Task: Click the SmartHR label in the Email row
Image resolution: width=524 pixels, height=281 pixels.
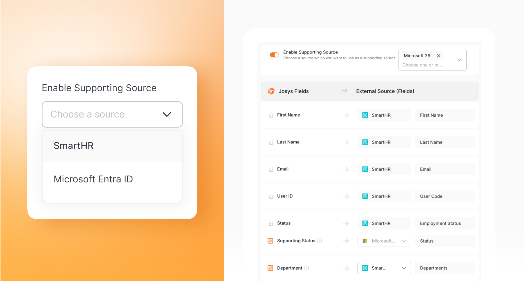Action: pos(381,169)
